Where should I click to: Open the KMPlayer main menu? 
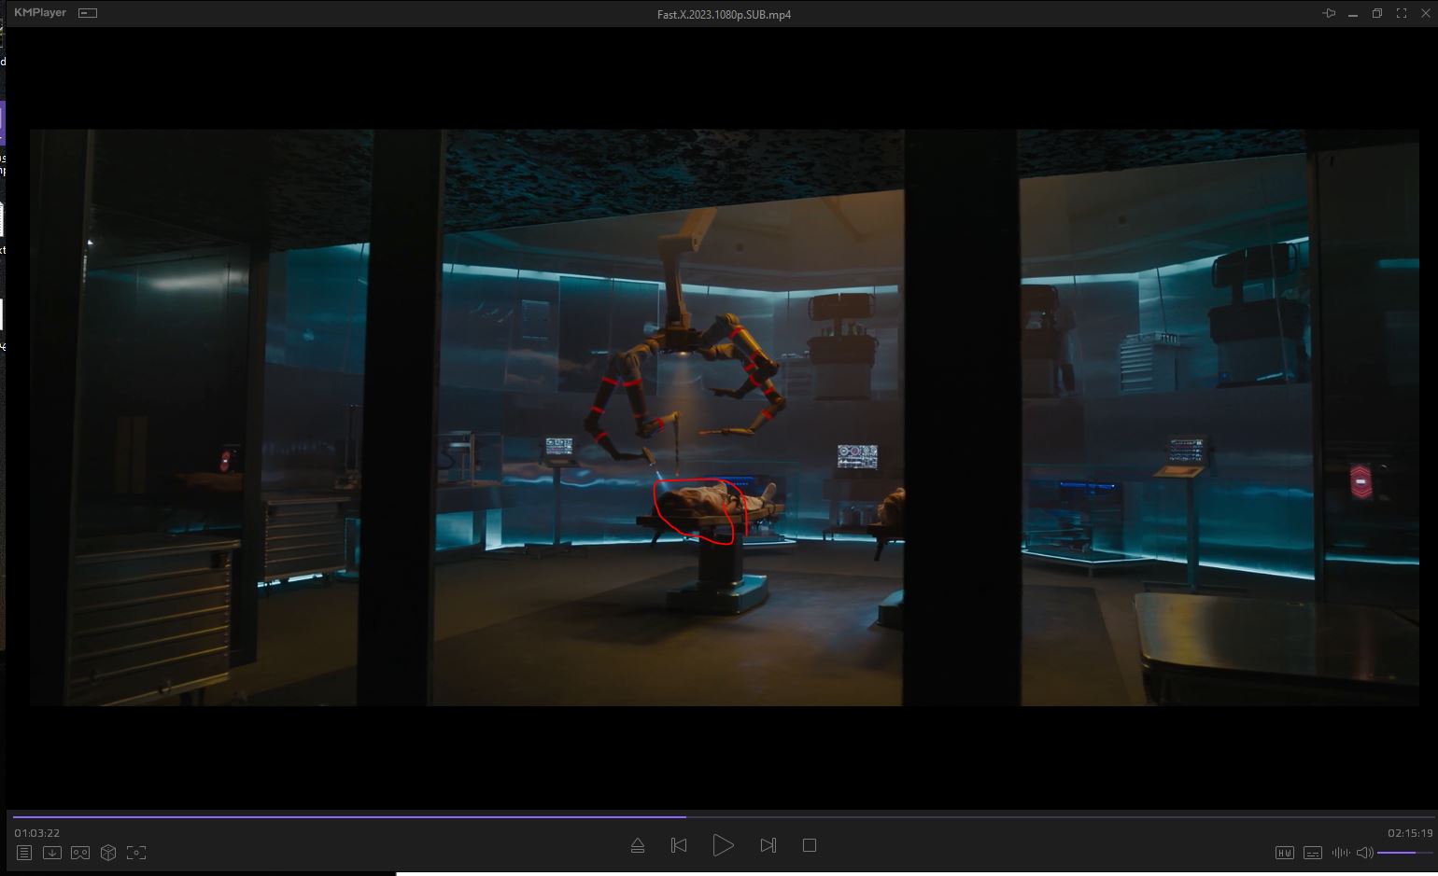tap(40, 13)
